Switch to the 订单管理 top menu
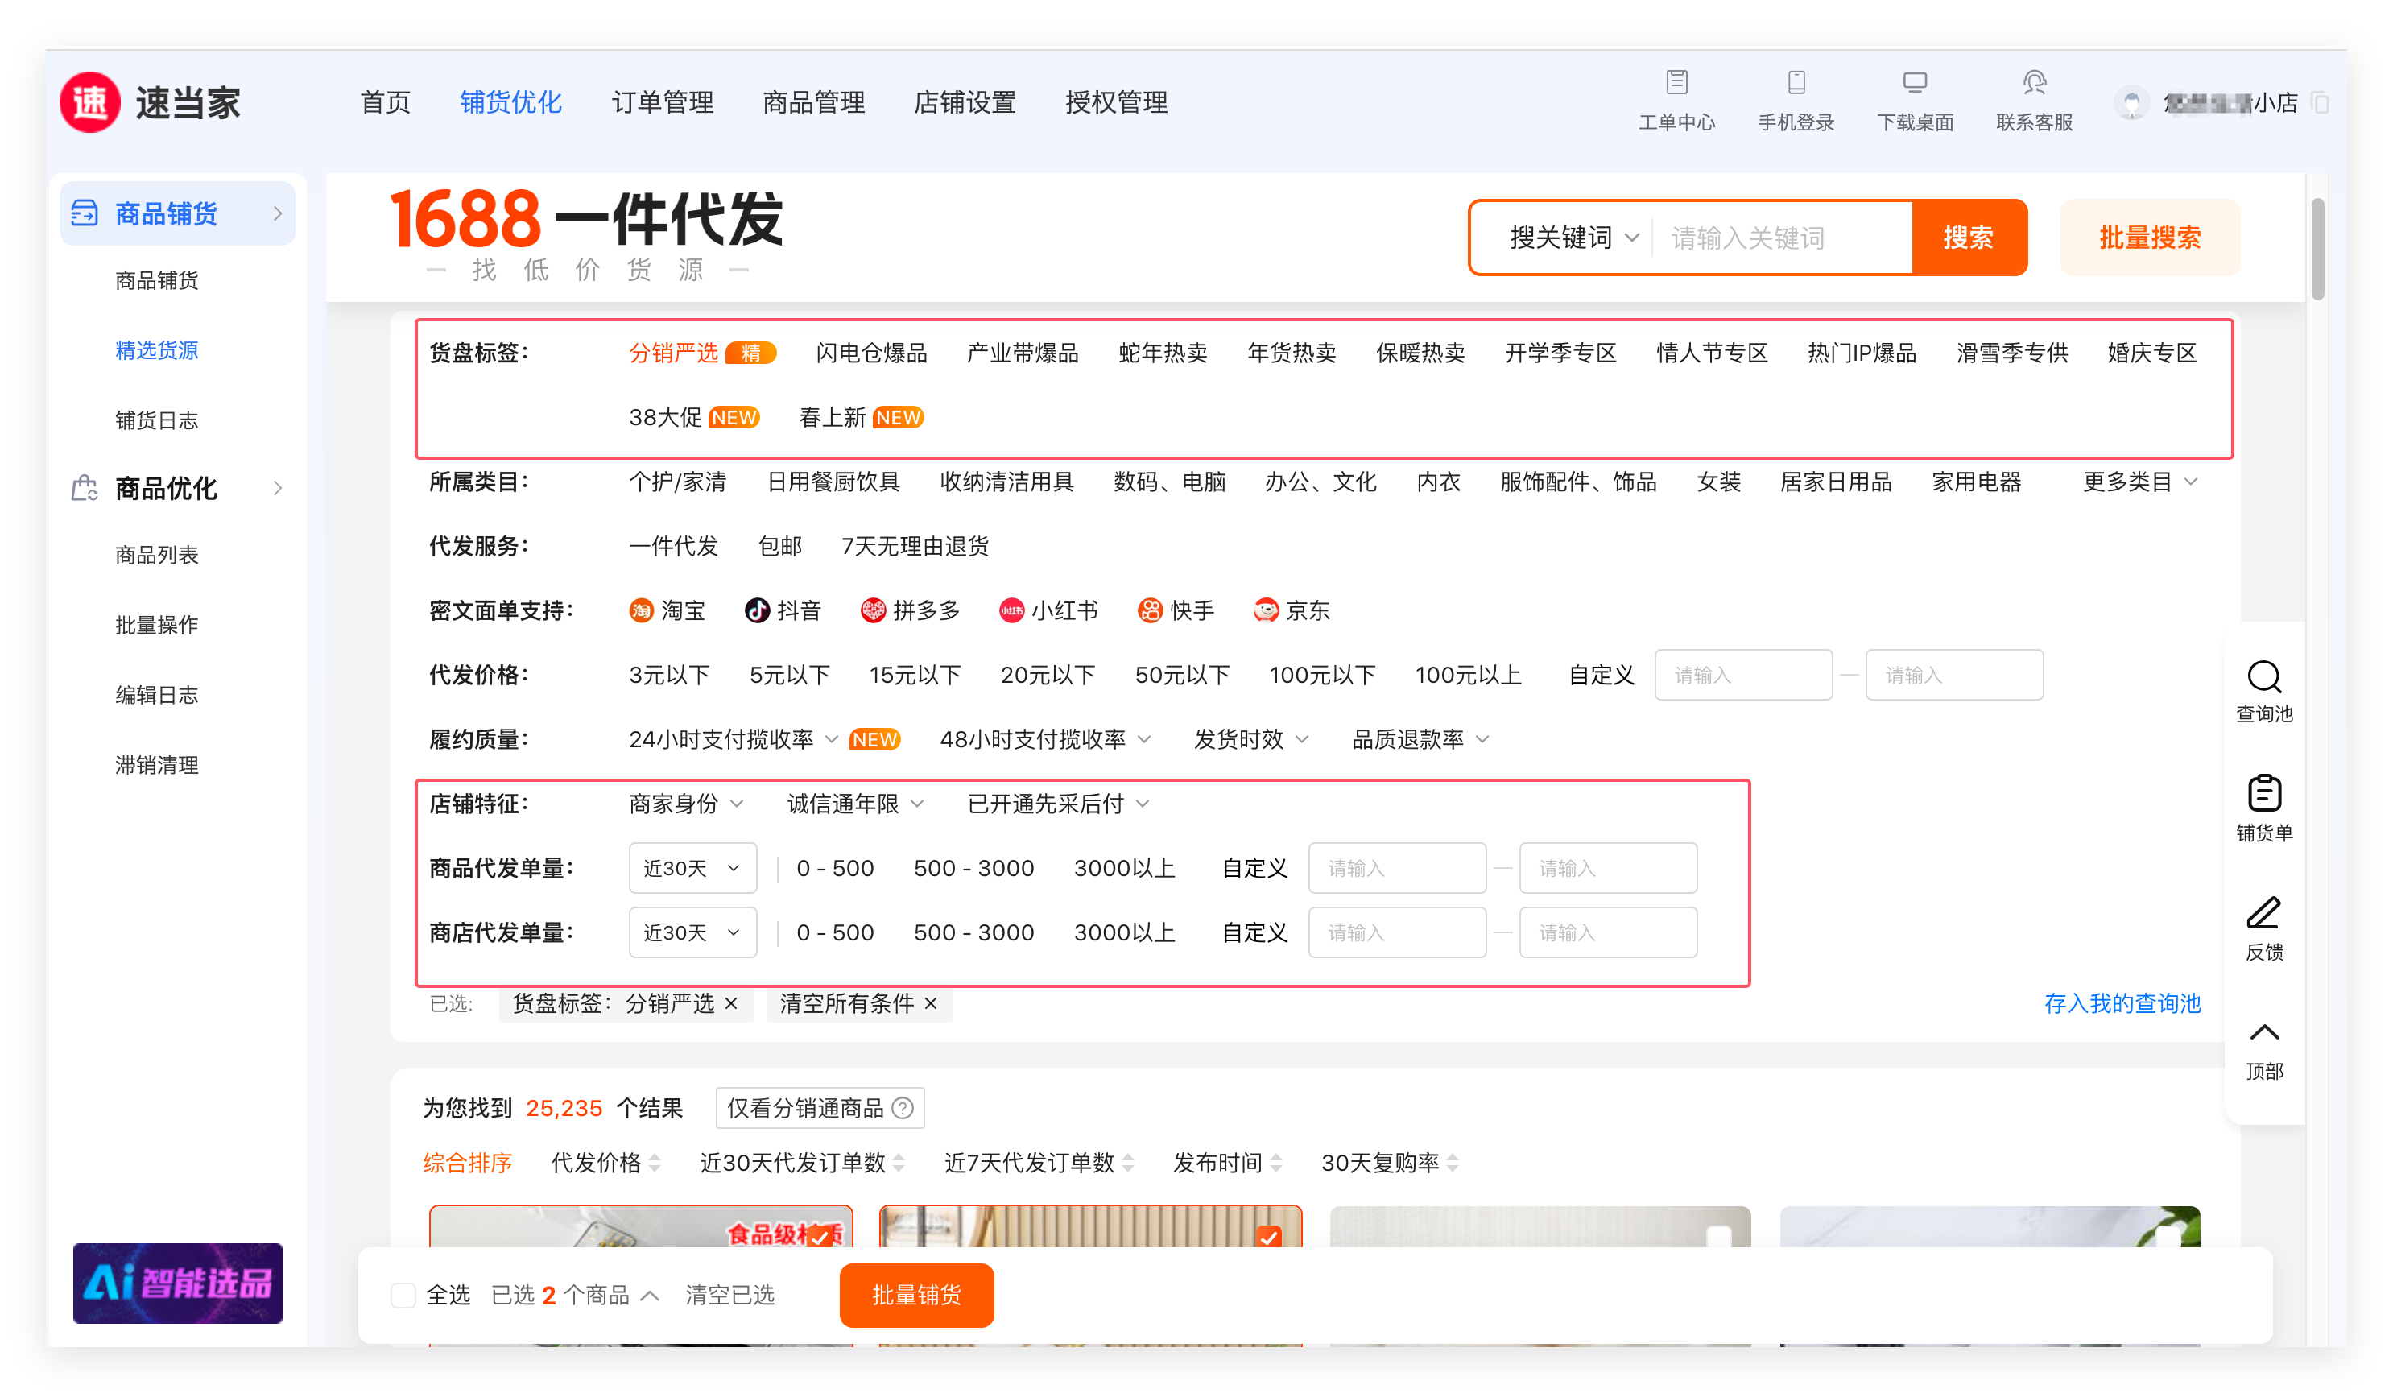The height and width of the screenshot is (1393, 2393). 662,102
